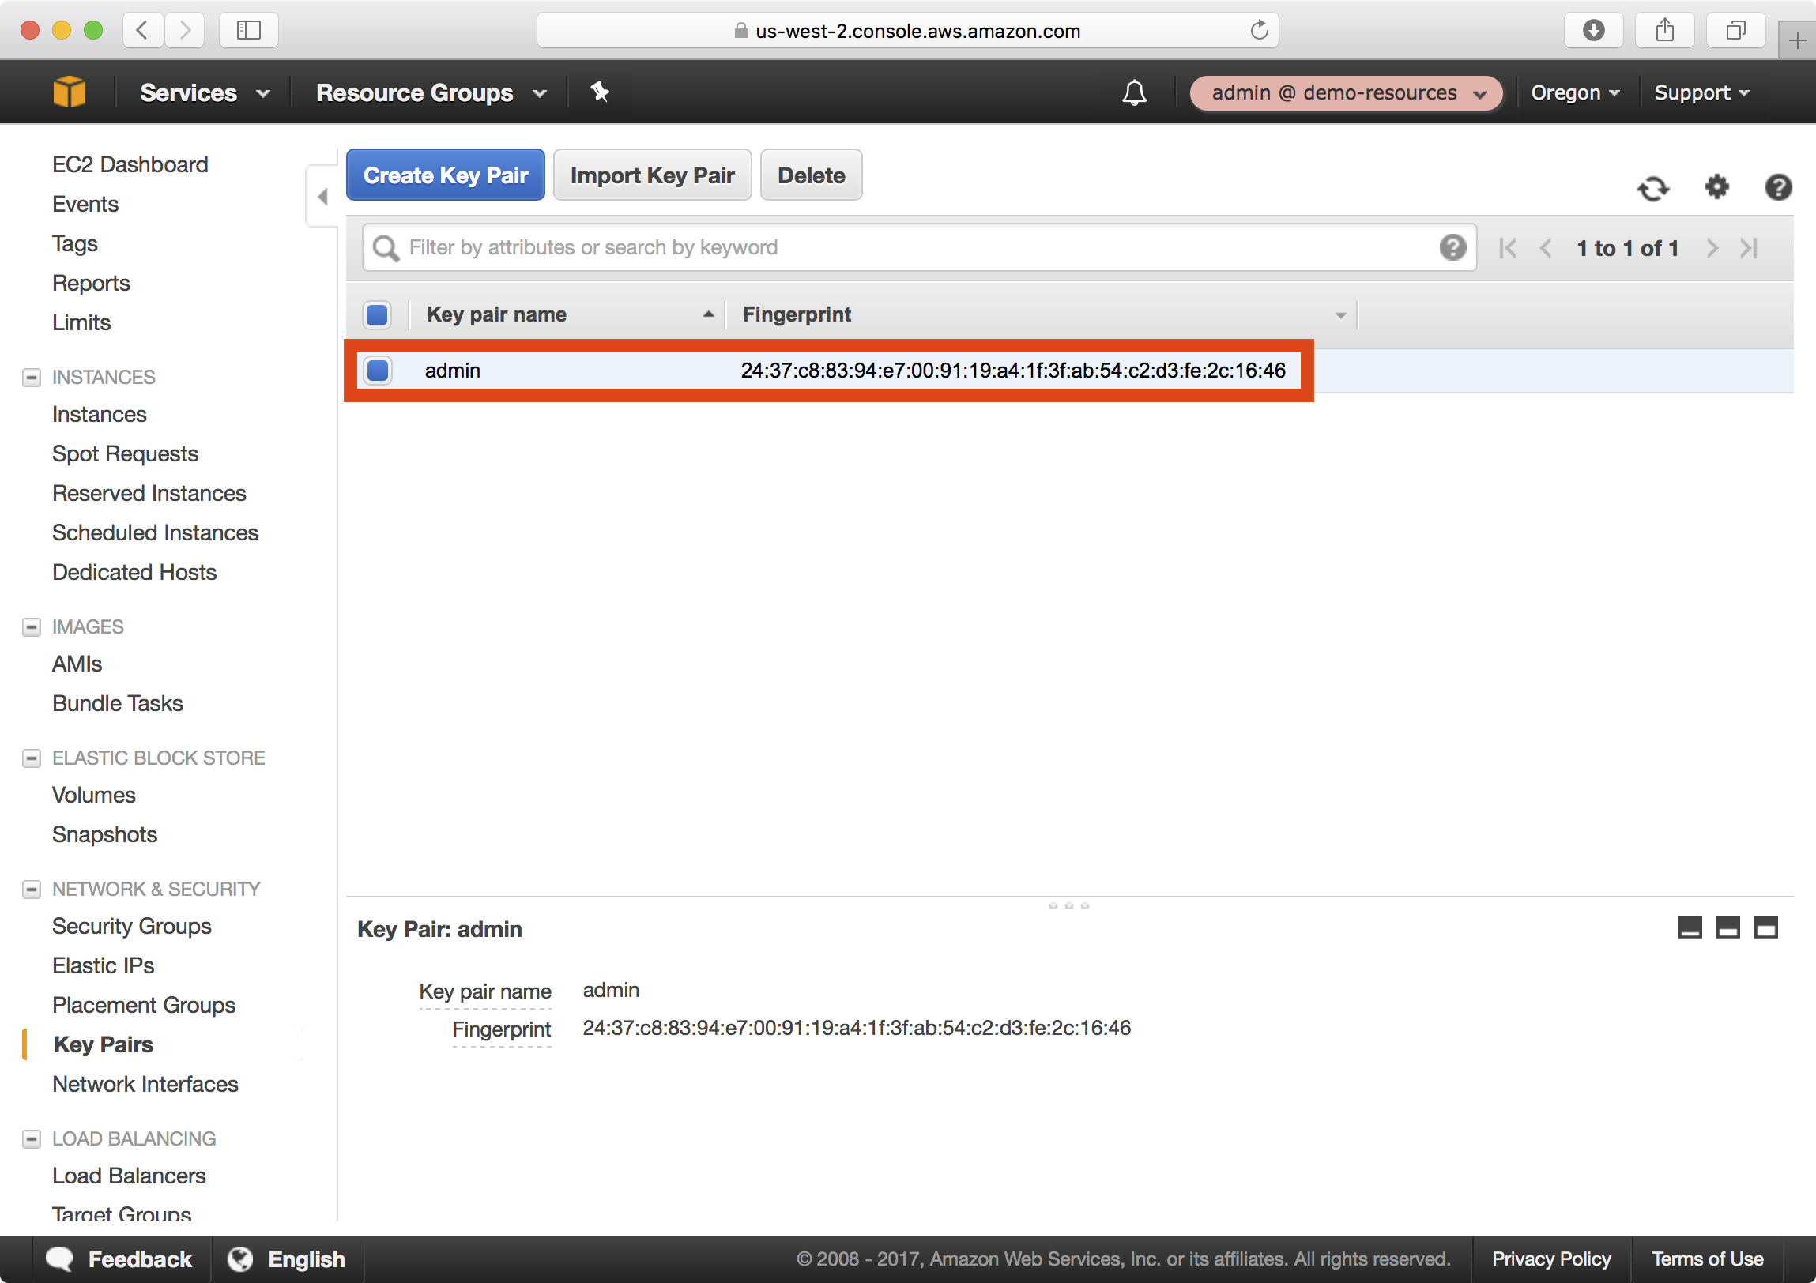Go to last page of results
The image size is (1816, 1283).
tap(1749, 248)
